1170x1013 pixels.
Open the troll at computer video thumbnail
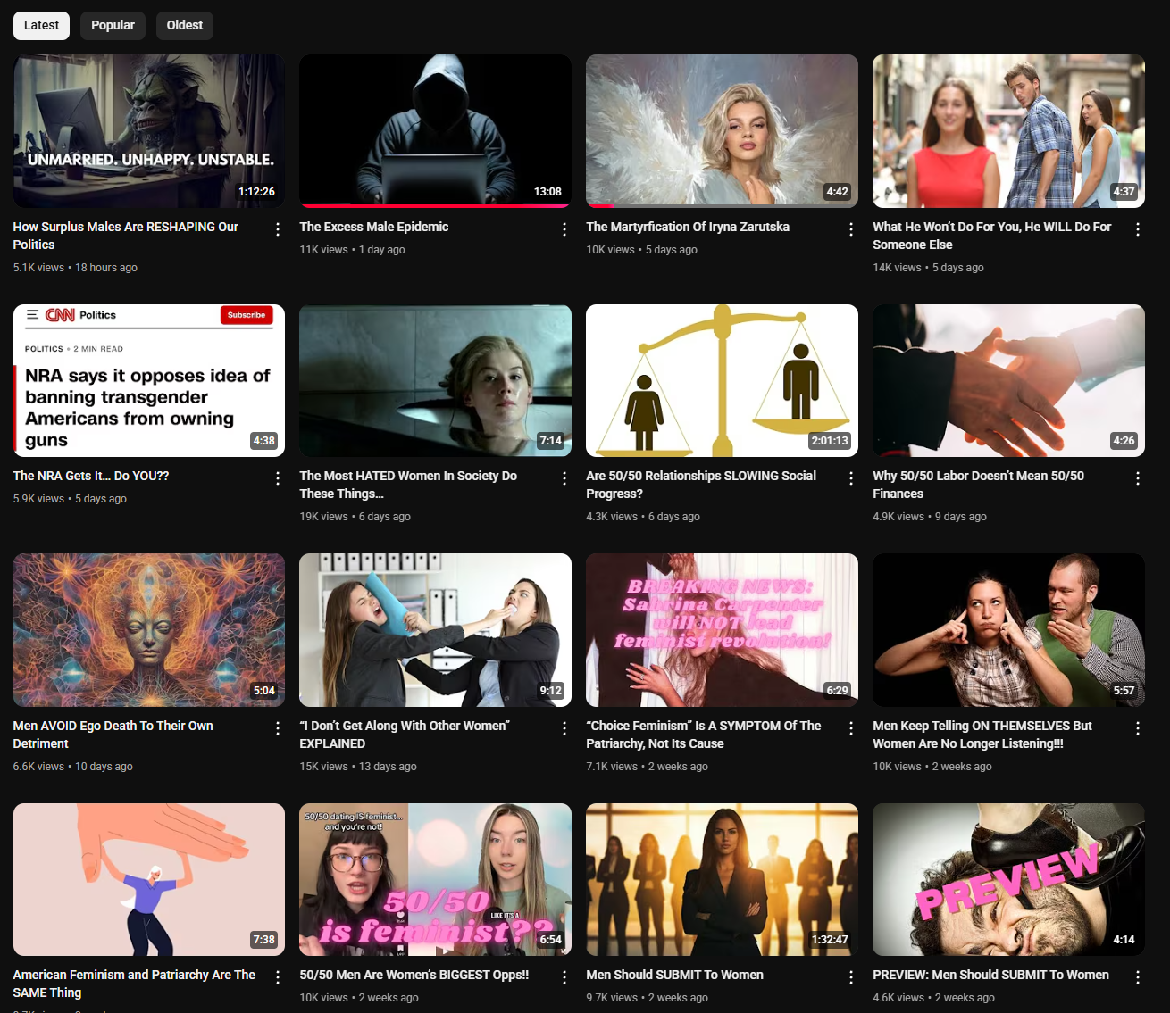coord(149,131)
